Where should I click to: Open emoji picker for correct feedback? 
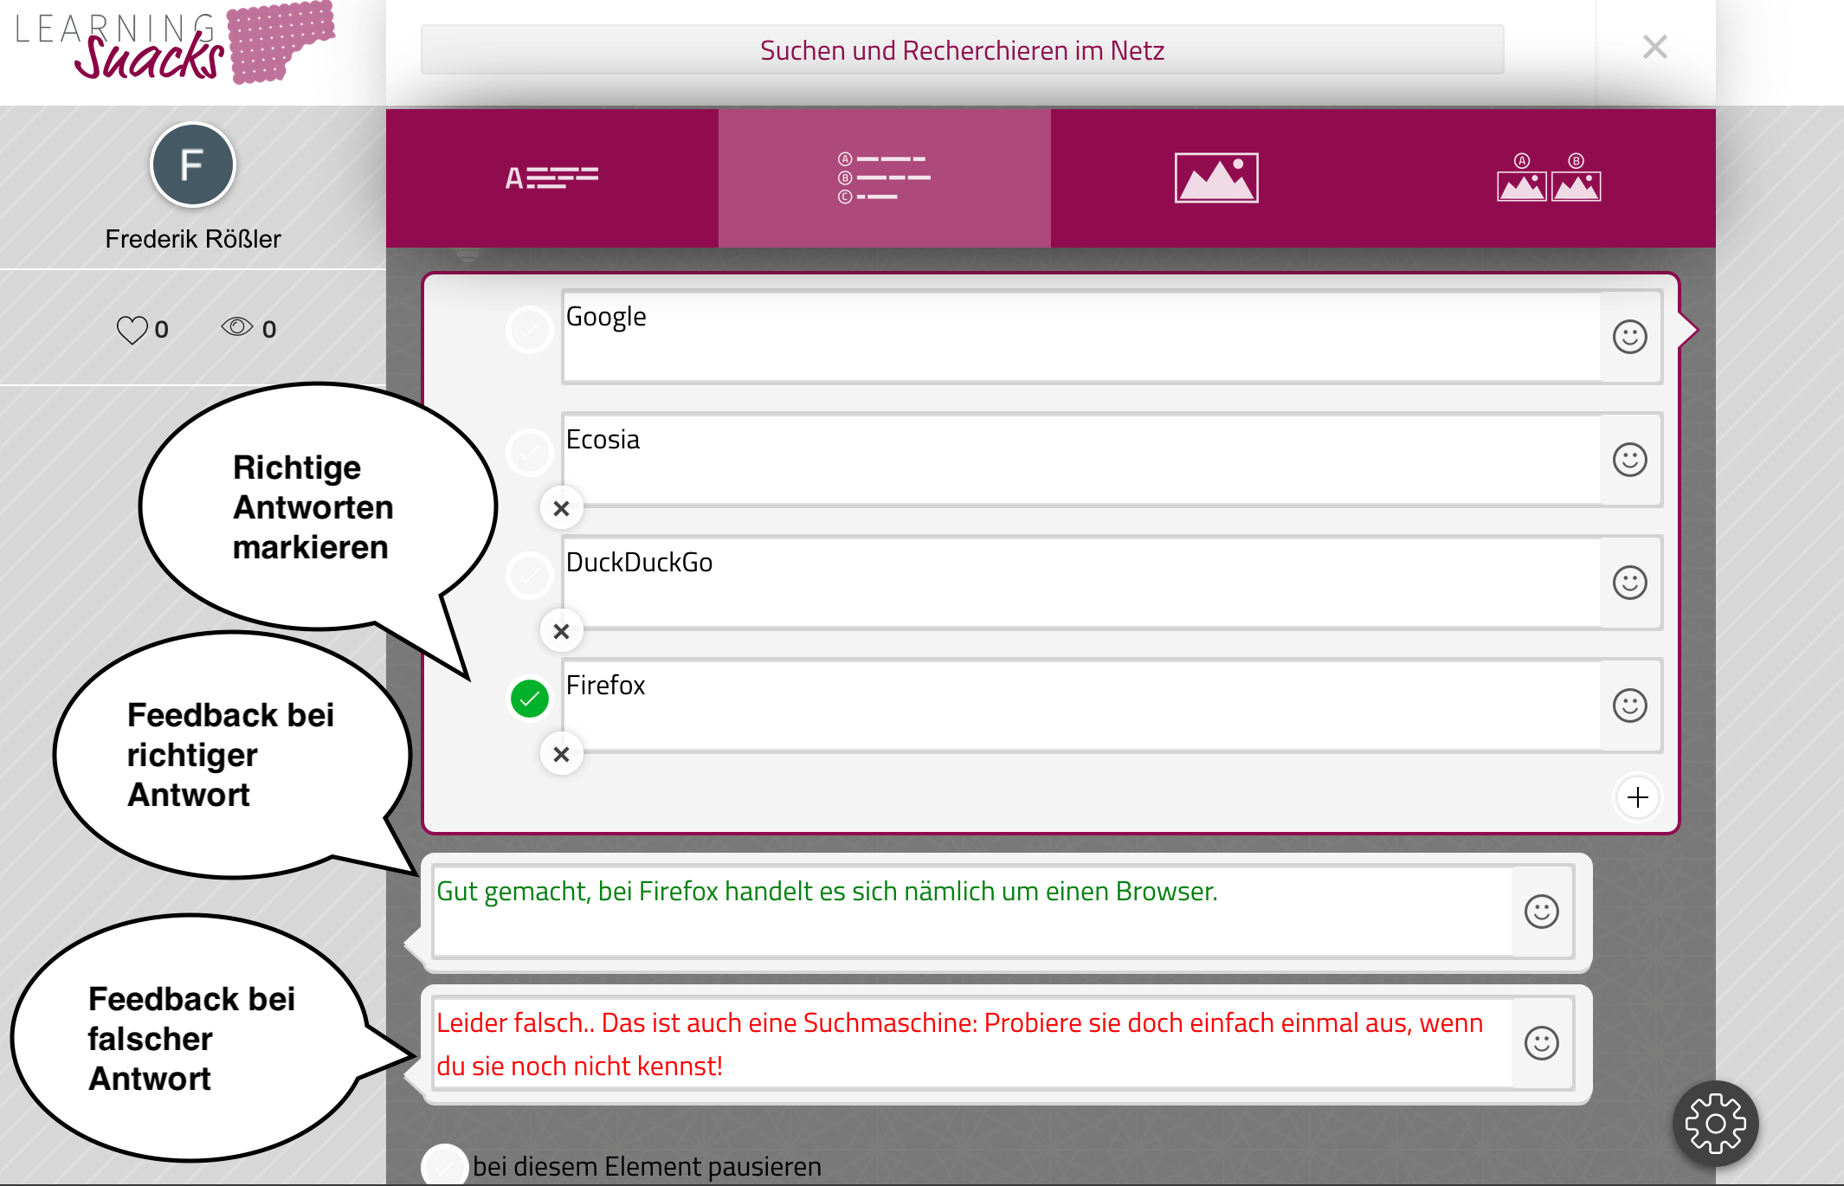point(1541,911)
